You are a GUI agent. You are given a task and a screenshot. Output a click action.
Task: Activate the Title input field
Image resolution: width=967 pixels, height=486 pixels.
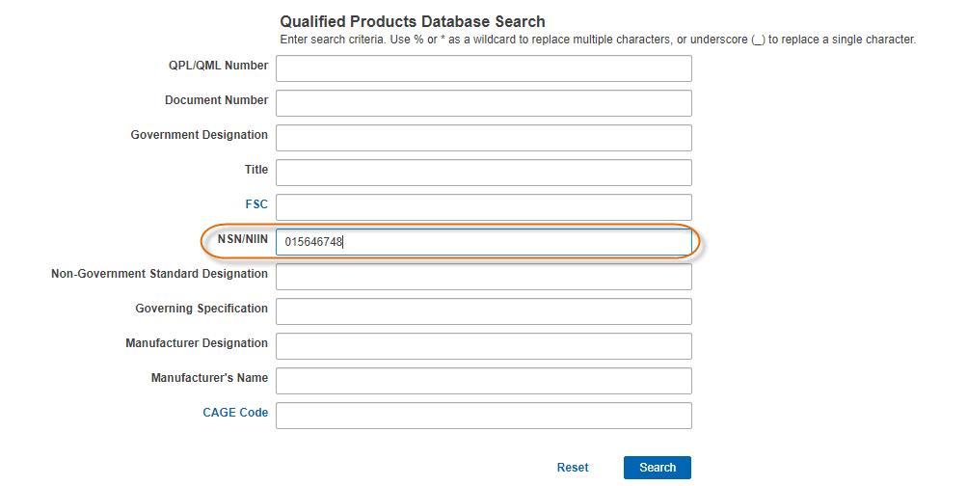[x=484, y=173]
